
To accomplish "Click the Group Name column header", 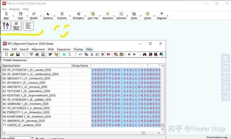I will 81,66.
